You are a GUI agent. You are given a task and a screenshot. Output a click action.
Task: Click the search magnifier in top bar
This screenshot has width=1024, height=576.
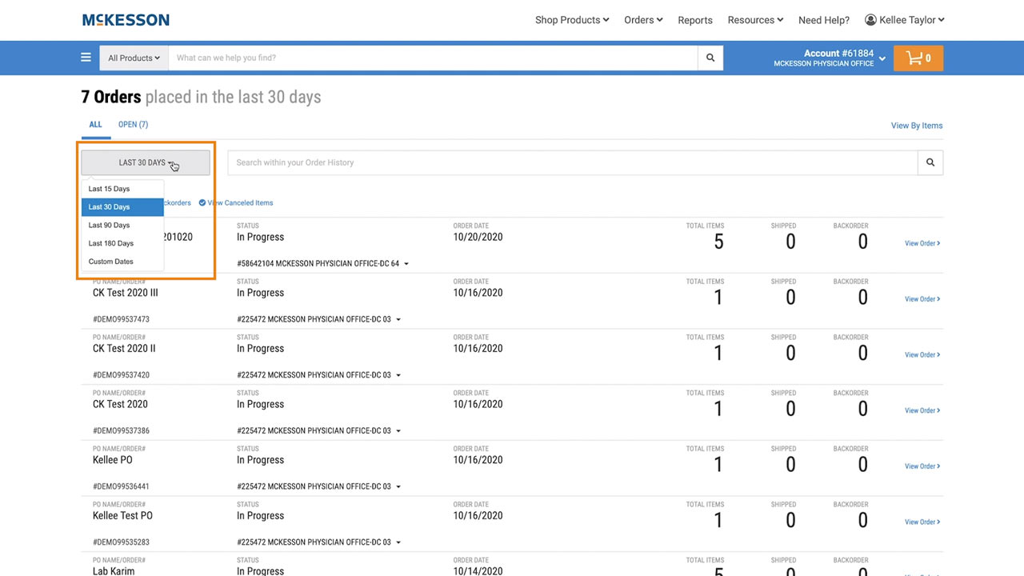710,58
